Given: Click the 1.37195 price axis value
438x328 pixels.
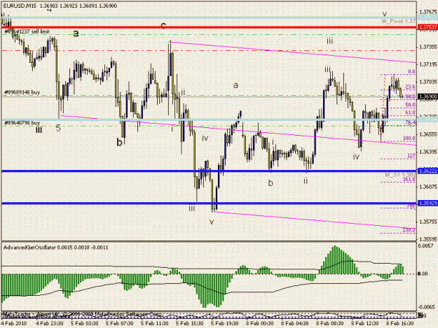Looking at the screenshot, I should click(x=428, y=64).
